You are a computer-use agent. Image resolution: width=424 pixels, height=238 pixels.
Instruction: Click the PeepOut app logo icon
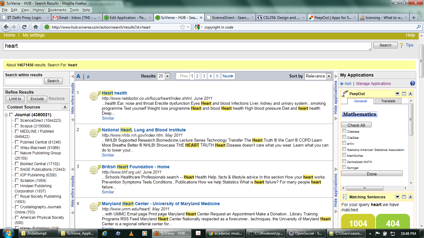[345, 94]
